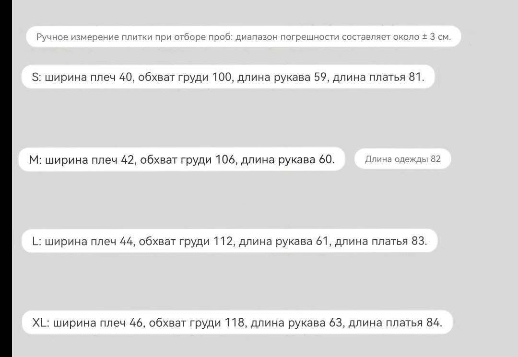
Task: Open the 'Длина одежды 82' label
Action: point(403,159)
